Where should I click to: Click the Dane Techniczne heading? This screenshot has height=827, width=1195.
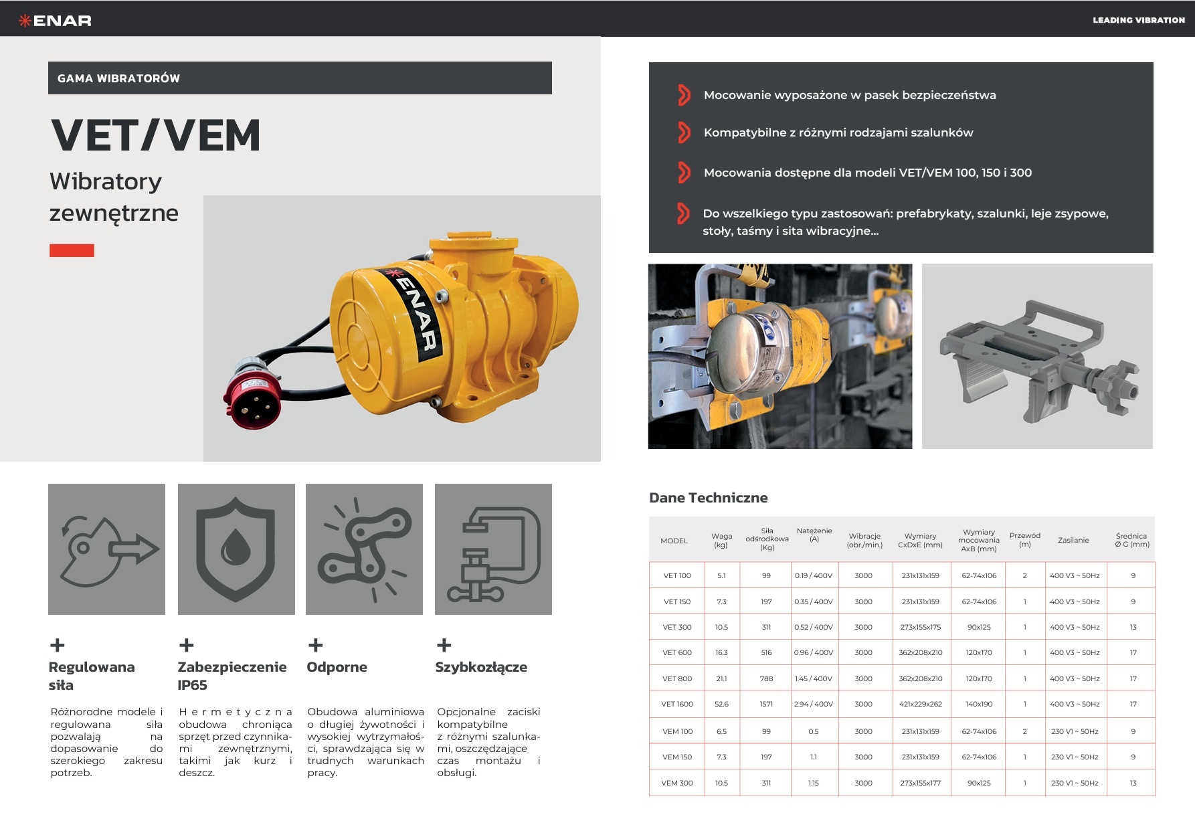pyautogui.click(x=708, y=498)
